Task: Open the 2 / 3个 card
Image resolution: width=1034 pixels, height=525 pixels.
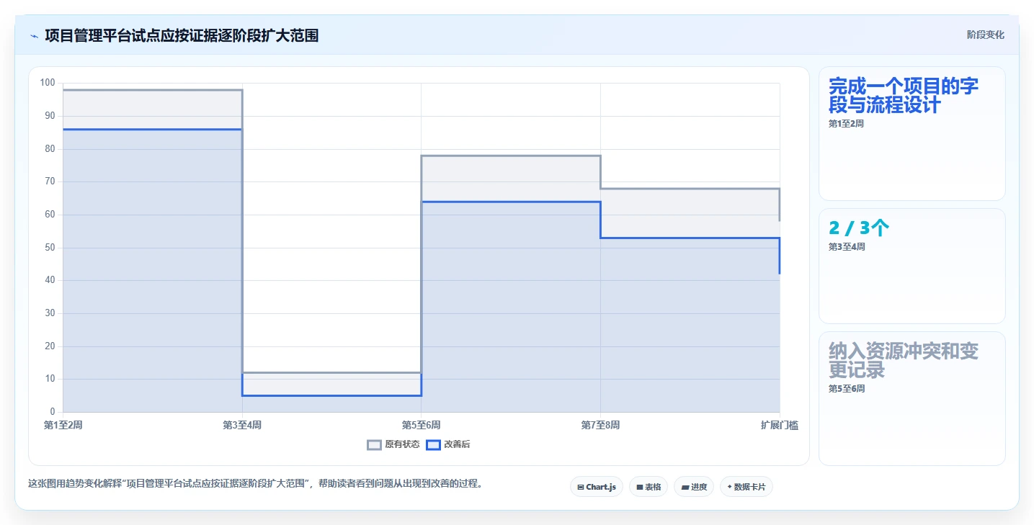Action: point(912,266)
